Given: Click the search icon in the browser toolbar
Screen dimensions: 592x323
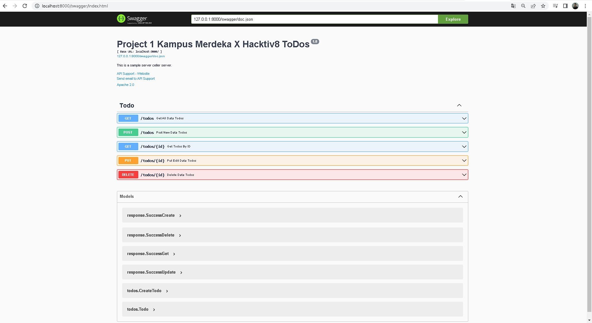Looking at the screenshot, I should [523, 6].
